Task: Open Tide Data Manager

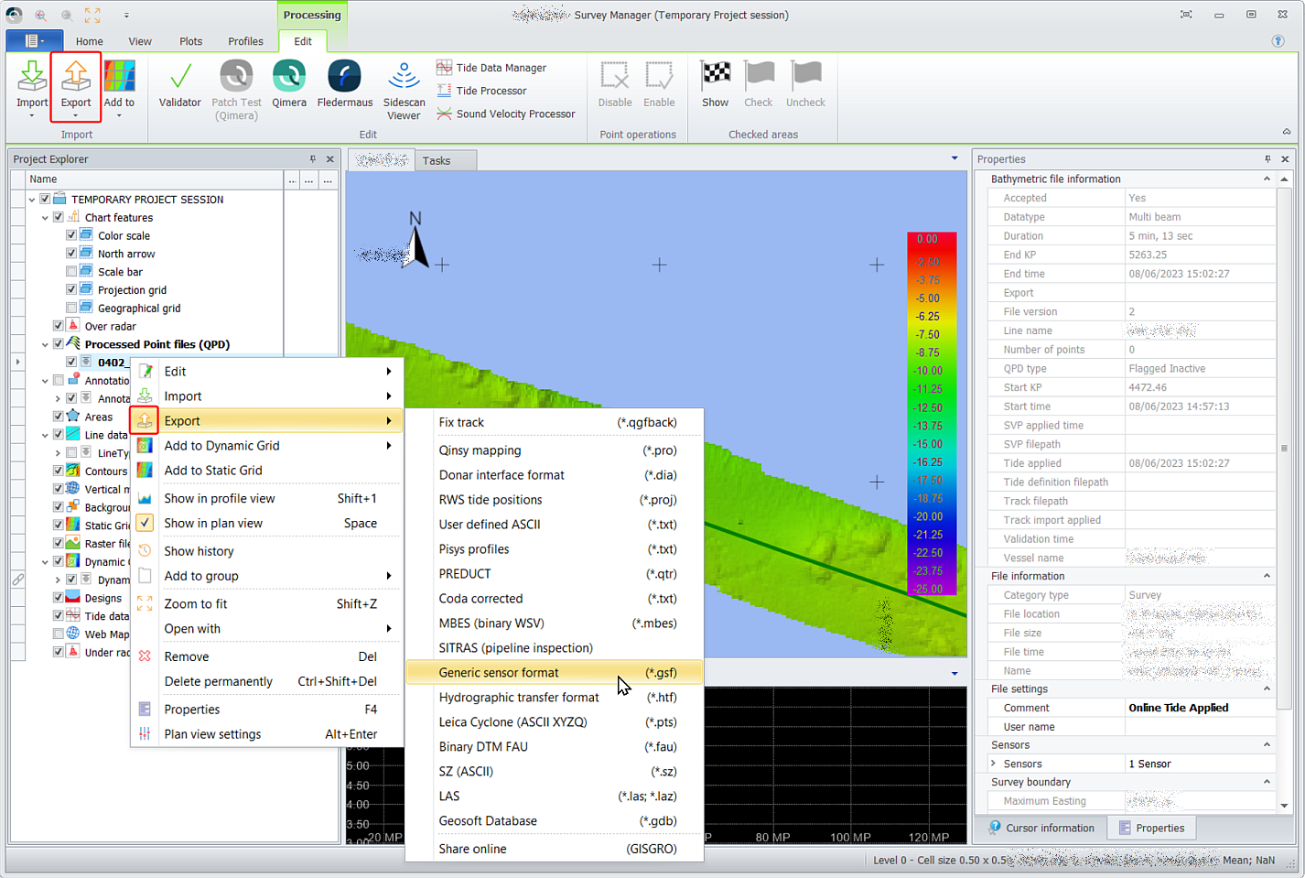Action: [500, 68]
